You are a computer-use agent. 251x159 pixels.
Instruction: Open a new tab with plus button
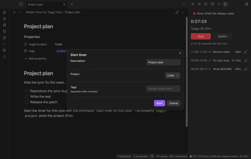point(72,4)
